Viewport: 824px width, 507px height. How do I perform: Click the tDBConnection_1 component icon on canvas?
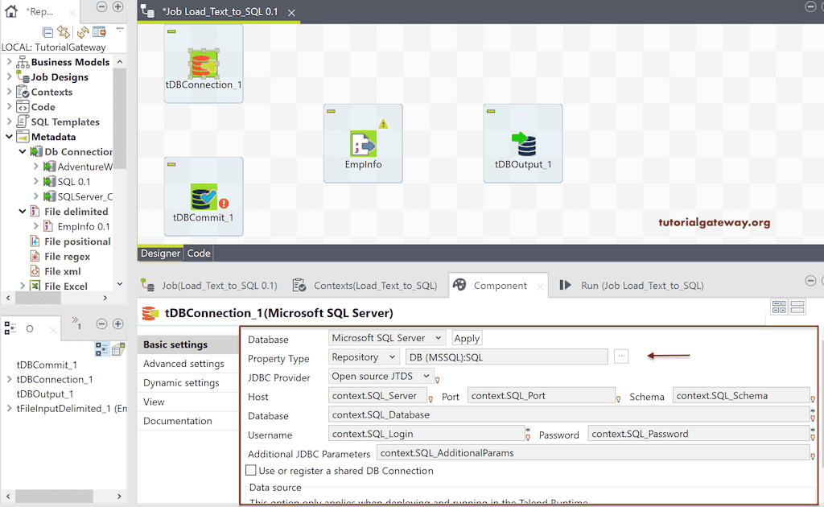(204, 63)
